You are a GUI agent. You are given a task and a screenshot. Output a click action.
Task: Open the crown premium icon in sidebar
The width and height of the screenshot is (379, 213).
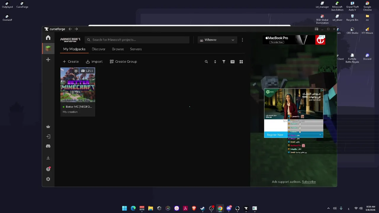48,127
